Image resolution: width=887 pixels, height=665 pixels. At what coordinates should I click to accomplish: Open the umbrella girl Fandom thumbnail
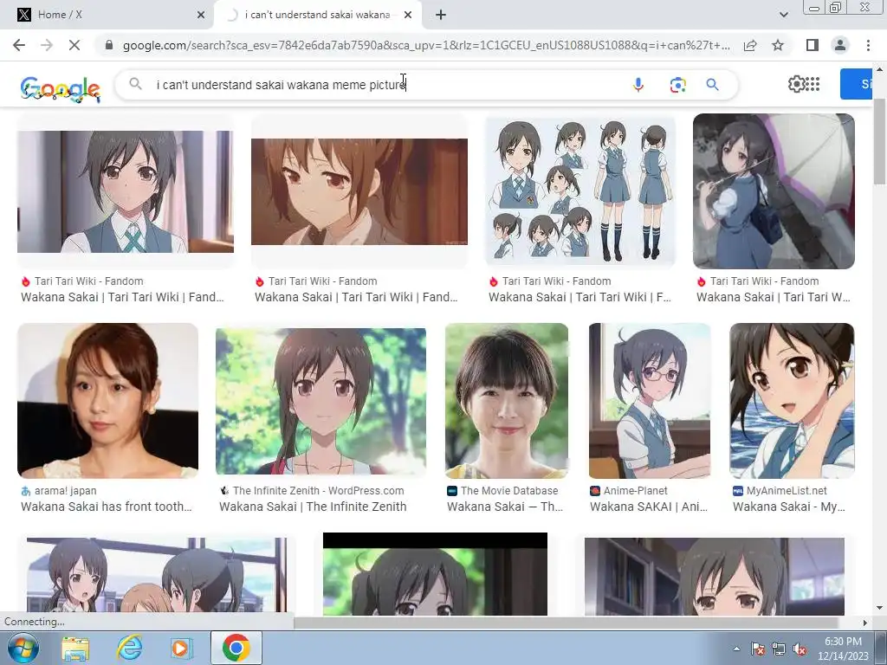tap(774, 191)
